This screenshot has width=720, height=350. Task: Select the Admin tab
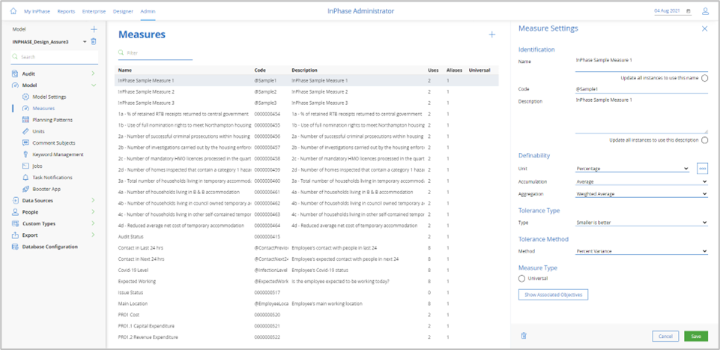pyautogui.click(x=148, y=11)
